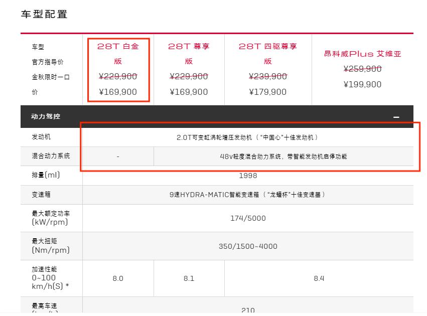Click the max power value 174/5000
427x316 pixels.
(x=248, y=218)
